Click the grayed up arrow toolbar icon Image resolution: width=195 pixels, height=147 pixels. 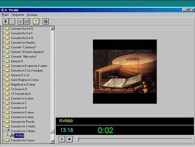12,21
